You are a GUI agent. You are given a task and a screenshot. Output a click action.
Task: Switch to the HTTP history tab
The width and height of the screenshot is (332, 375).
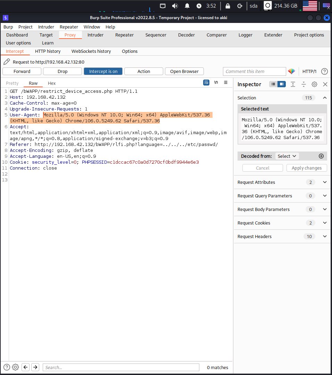[48, 51]
